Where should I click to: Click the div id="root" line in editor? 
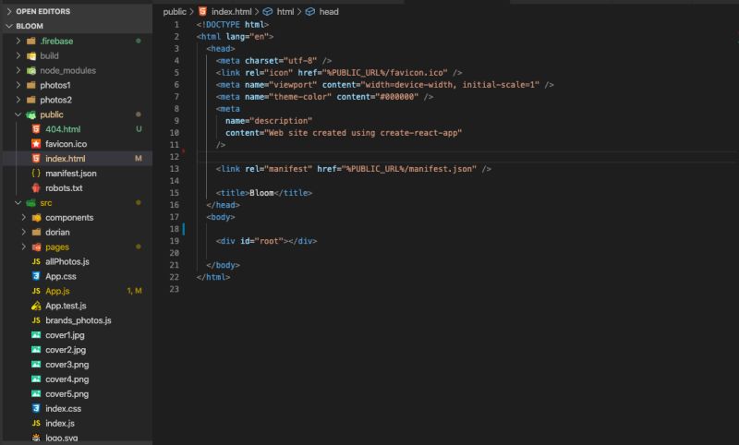[x=266, y=241]
